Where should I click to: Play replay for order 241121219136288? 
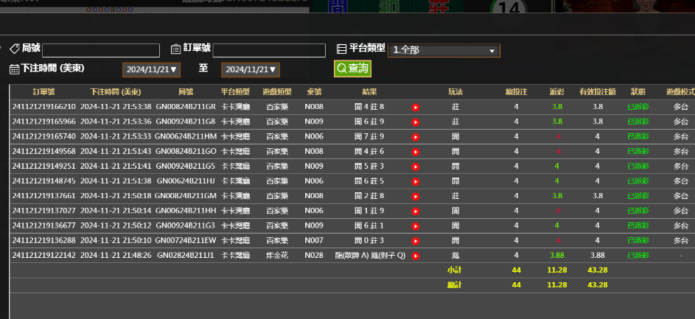click(416, 241)
